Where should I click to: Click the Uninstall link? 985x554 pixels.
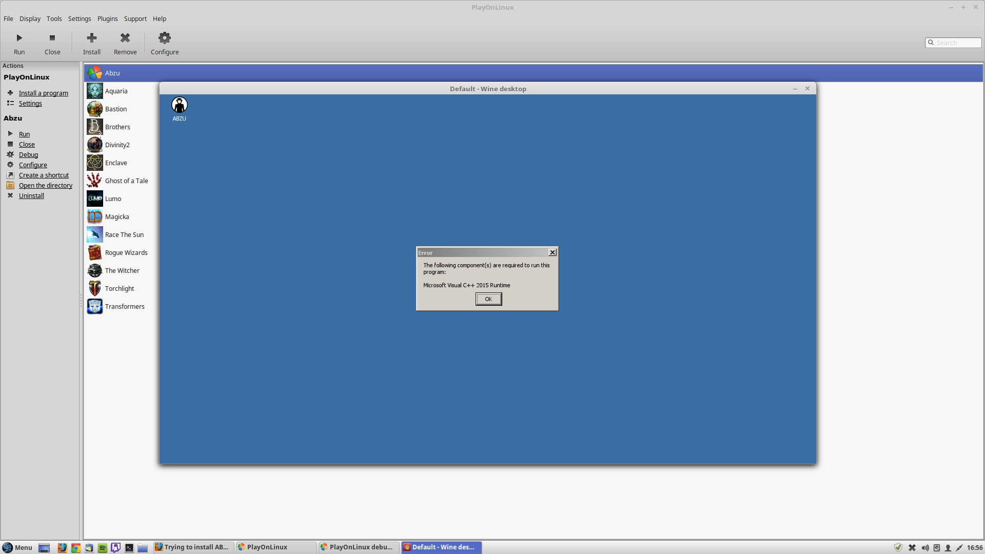(31, 195)
